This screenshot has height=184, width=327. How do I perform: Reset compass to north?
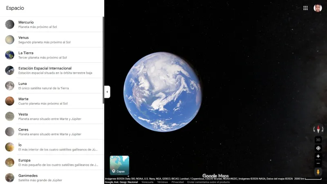pos(318,129)
